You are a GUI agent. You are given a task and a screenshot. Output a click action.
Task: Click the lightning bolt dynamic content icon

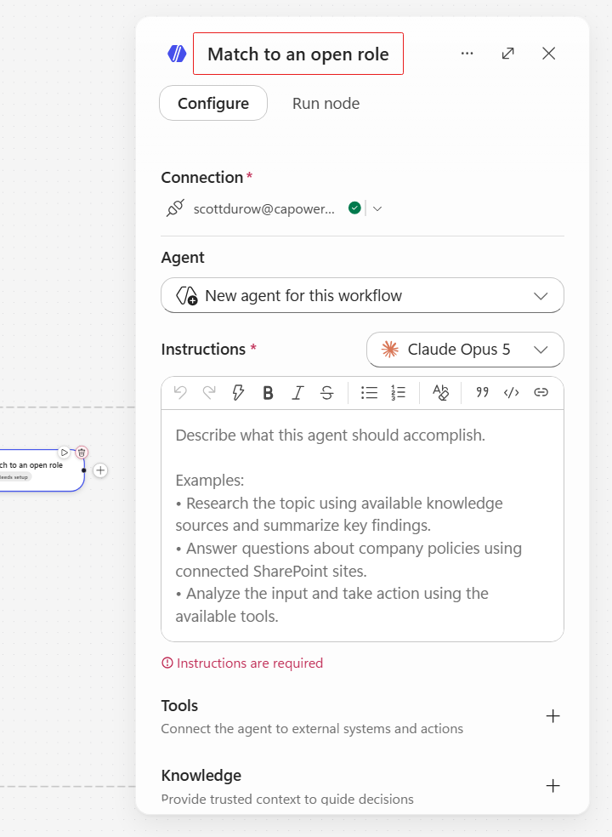[x=238, y=393]
